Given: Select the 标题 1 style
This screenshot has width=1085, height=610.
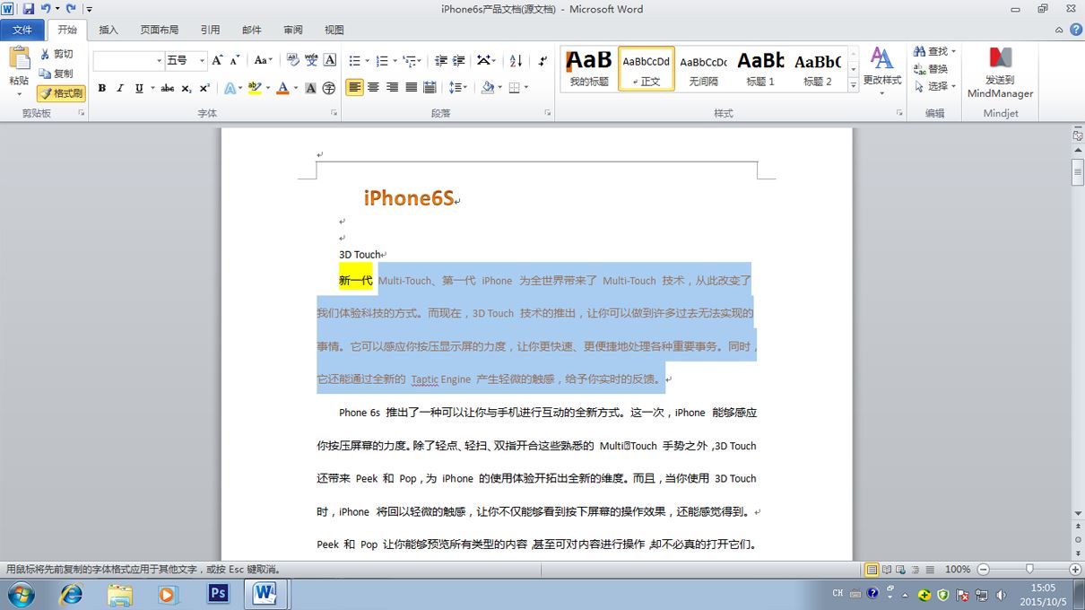Looking at the screenshot, I should (x=760, y=68).
